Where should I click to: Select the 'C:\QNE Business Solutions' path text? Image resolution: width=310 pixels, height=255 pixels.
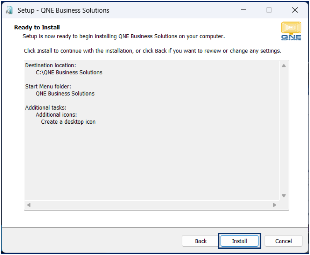coord(69,73)
